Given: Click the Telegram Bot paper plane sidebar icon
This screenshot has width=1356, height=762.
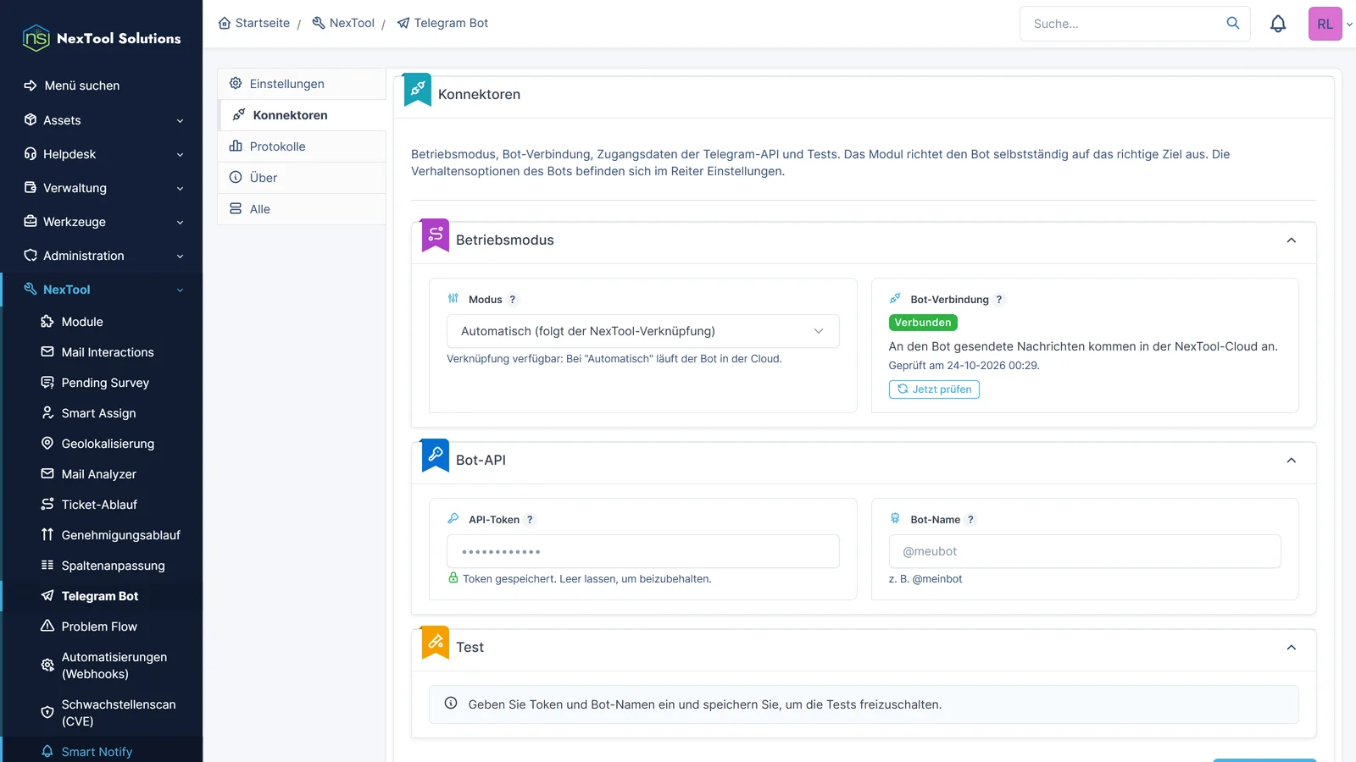Looking at the screenshot, I should pyautogui.click(x=47, y=596).
